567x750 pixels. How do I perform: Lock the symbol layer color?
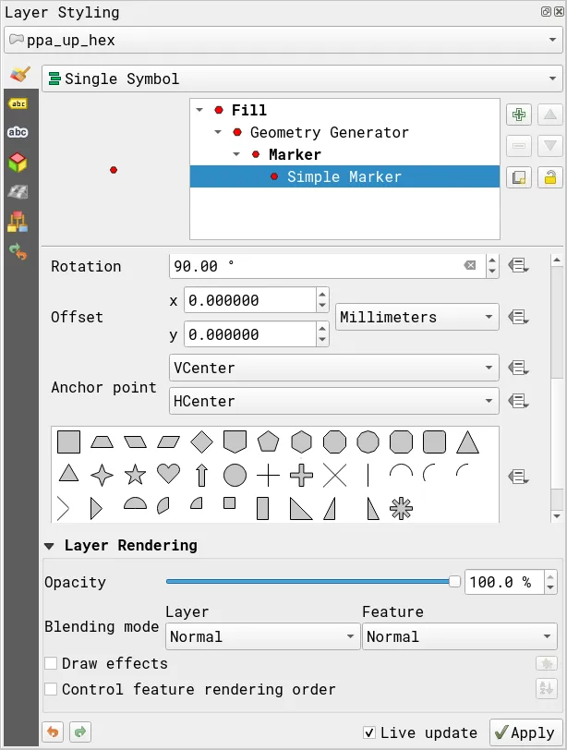pos(550,177)
